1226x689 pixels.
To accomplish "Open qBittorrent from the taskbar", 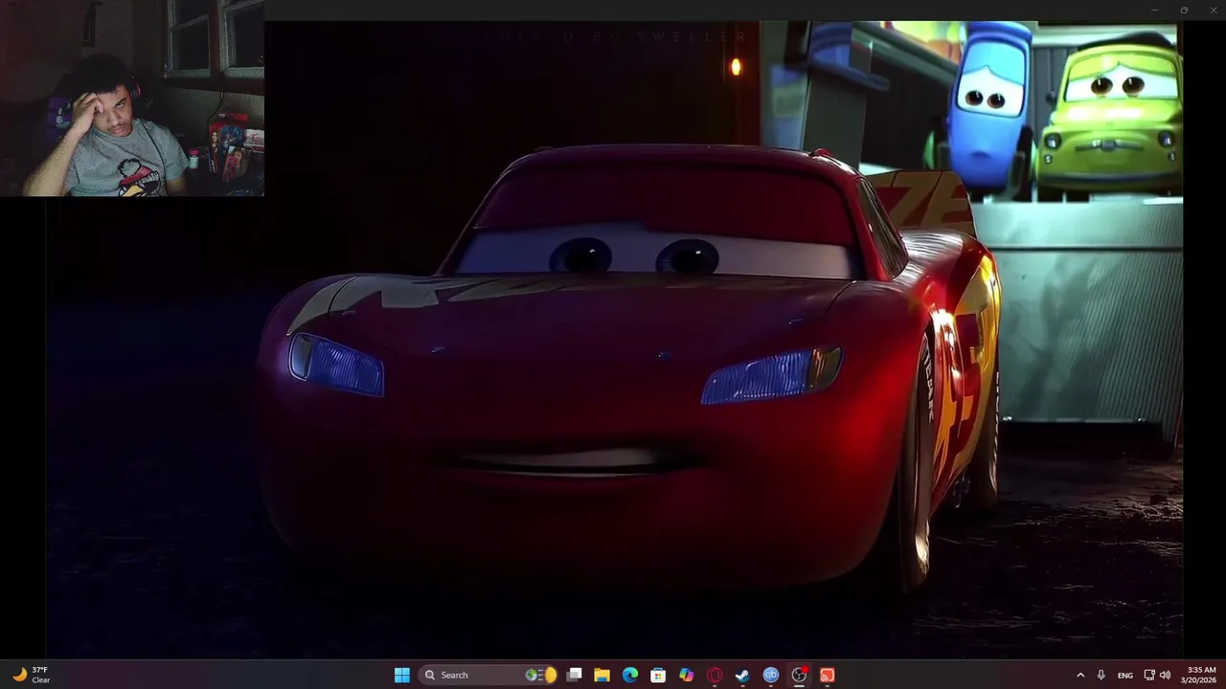I will pyautogui.click(x=770, y=675).
